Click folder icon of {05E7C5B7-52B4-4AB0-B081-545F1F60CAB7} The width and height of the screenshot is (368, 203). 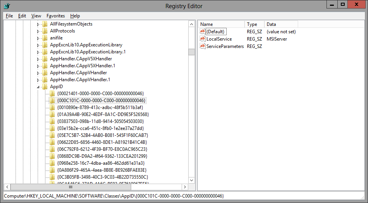[x=52, y=135]
